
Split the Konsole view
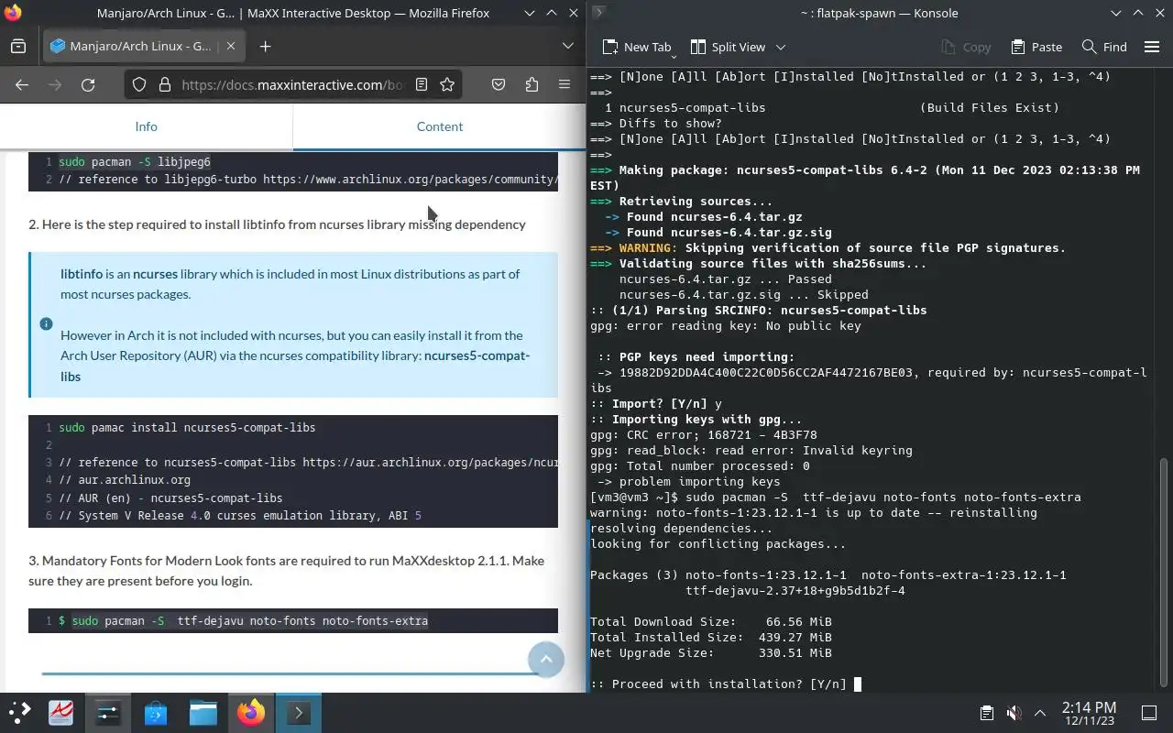(x=728, y=47)
